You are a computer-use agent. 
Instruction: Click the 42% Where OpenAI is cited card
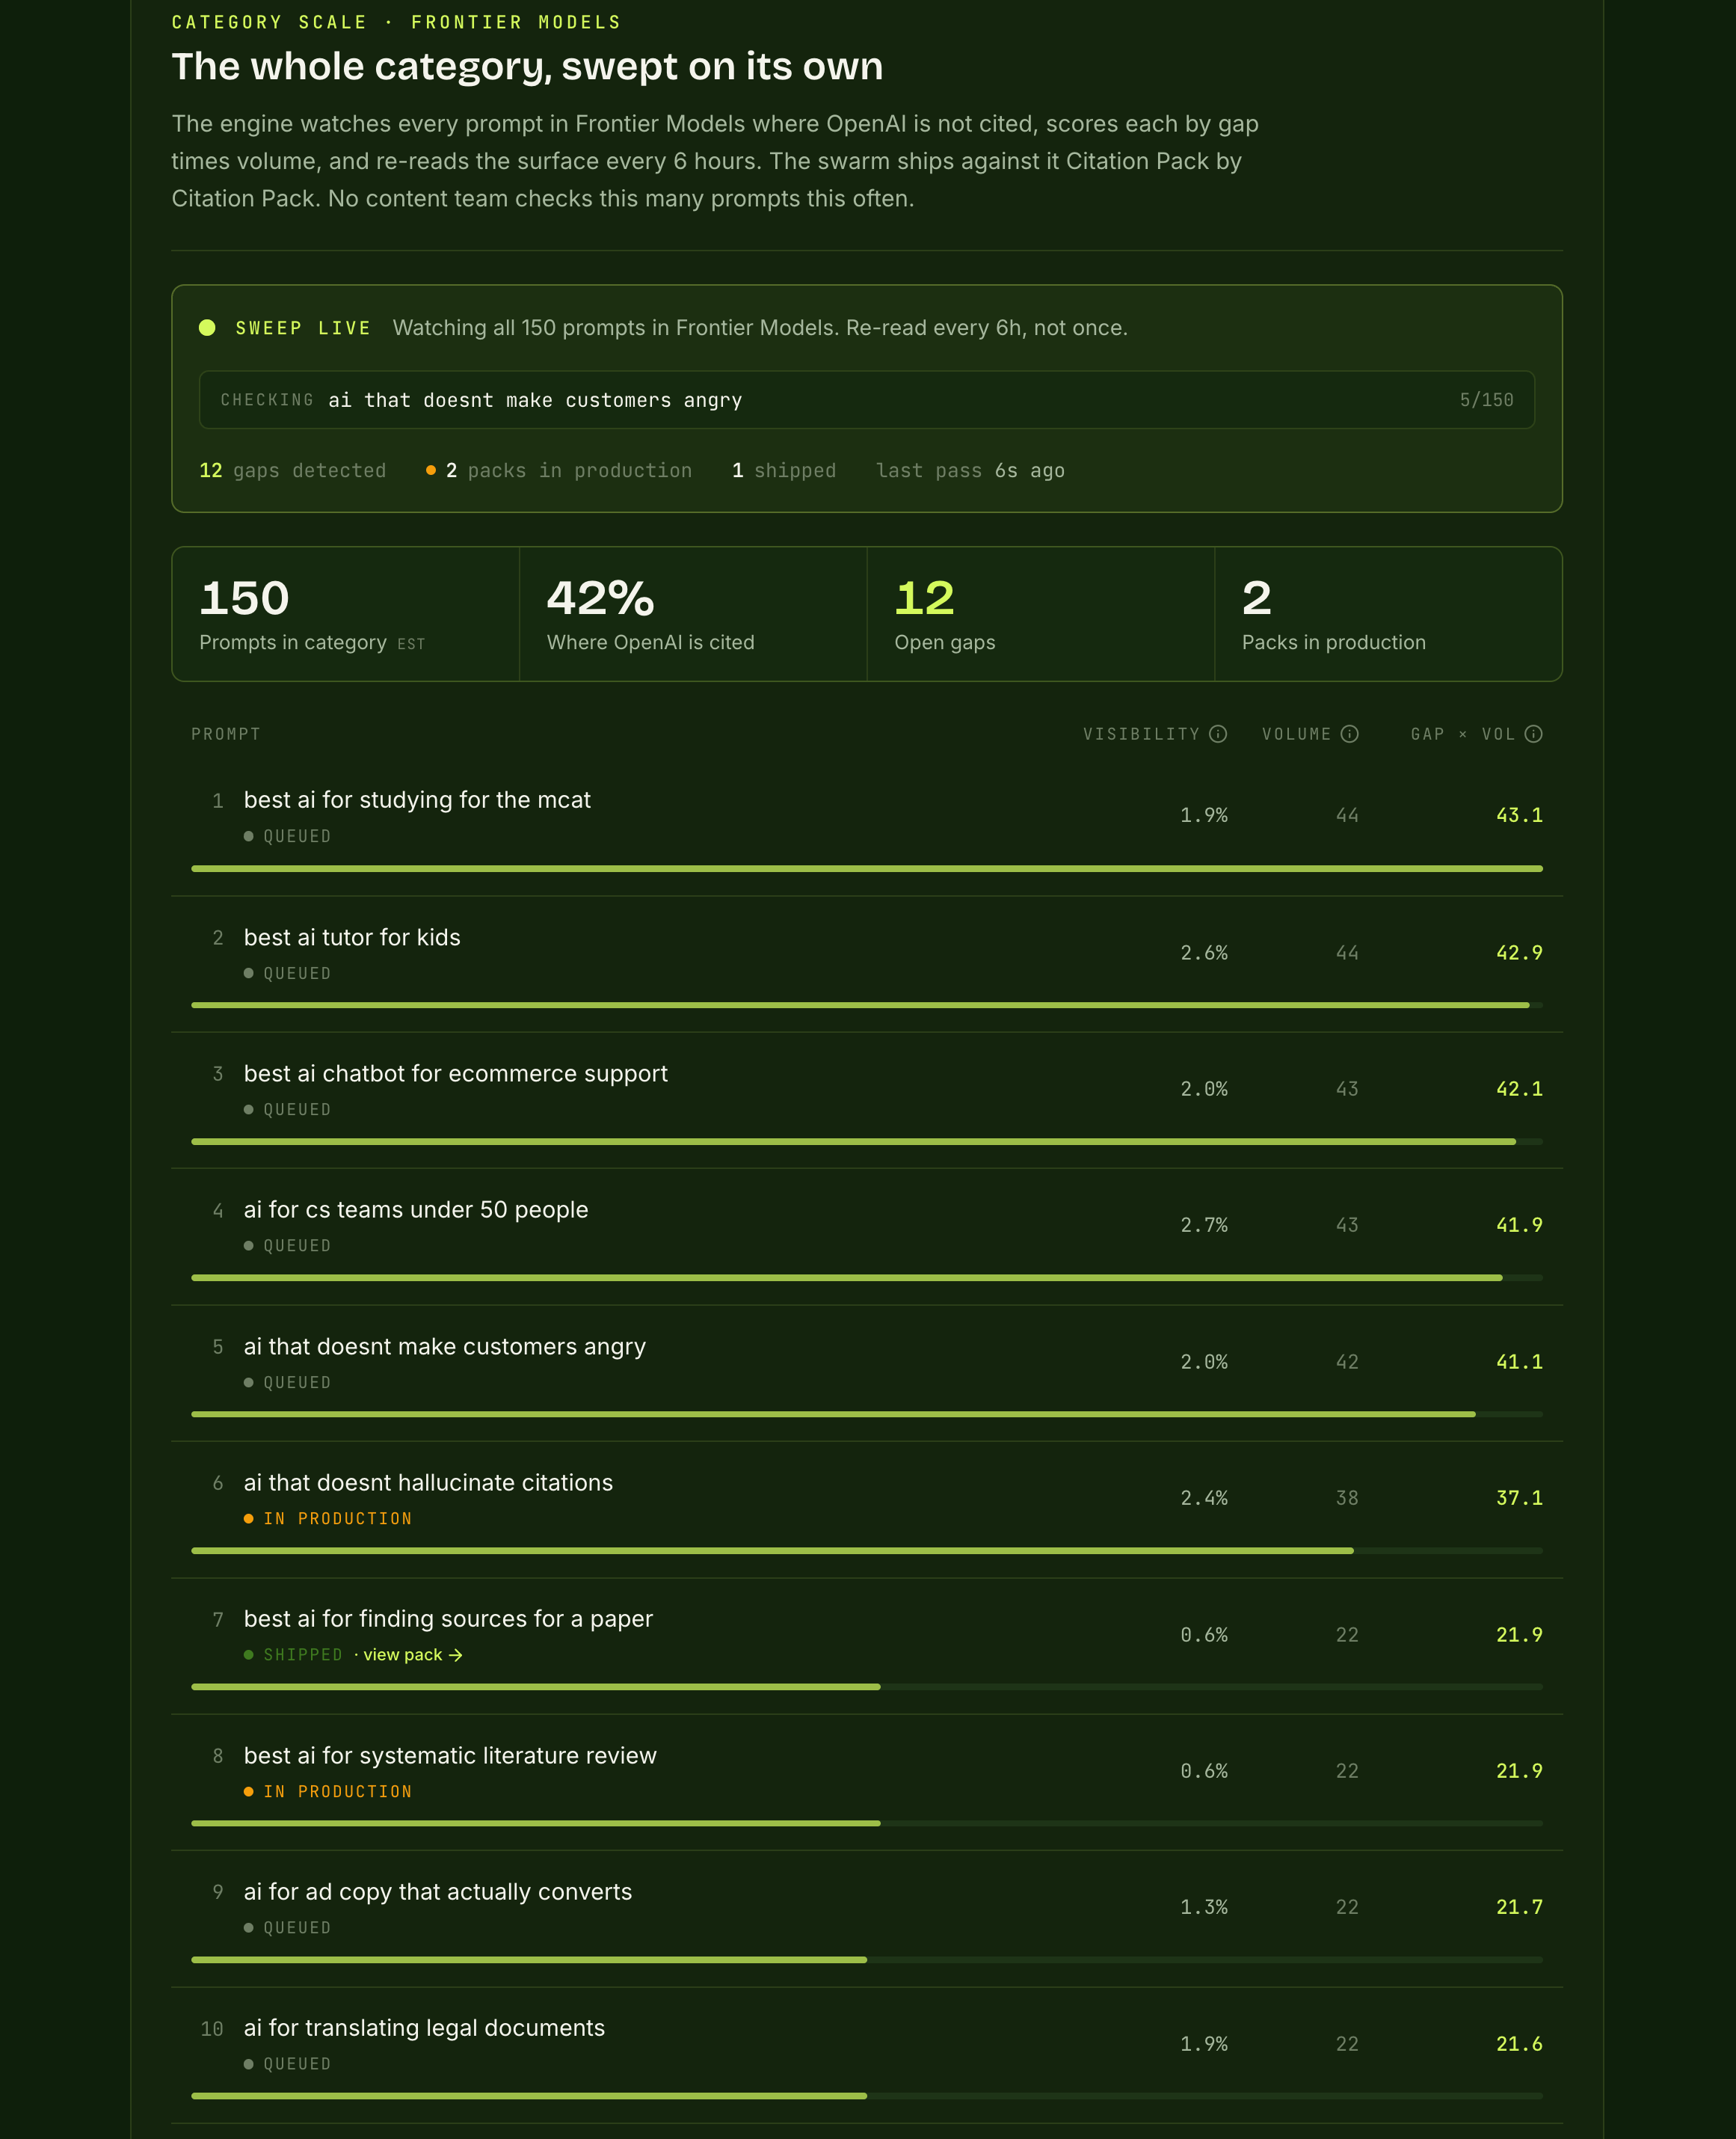click(693, 613)
